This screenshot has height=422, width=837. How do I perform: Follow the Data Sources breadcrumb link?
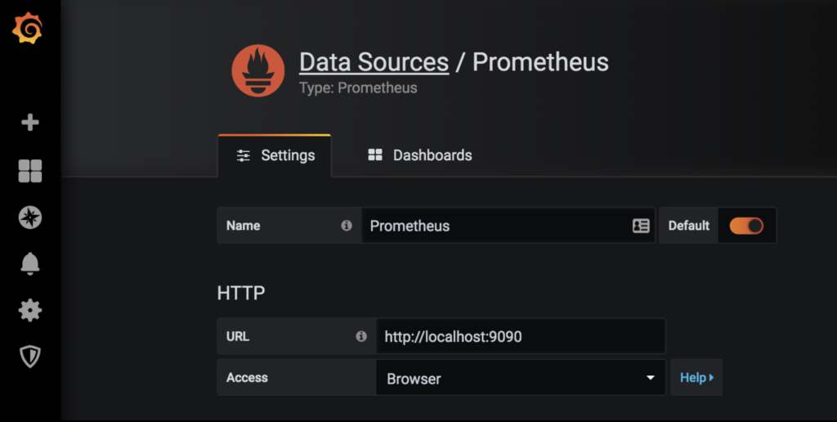pos(374,62)
